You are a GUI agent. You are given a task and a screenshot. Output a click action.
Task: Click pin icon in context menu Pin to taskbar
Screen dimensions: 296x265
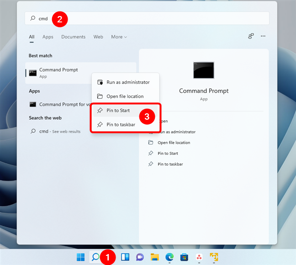click(100, 124)
